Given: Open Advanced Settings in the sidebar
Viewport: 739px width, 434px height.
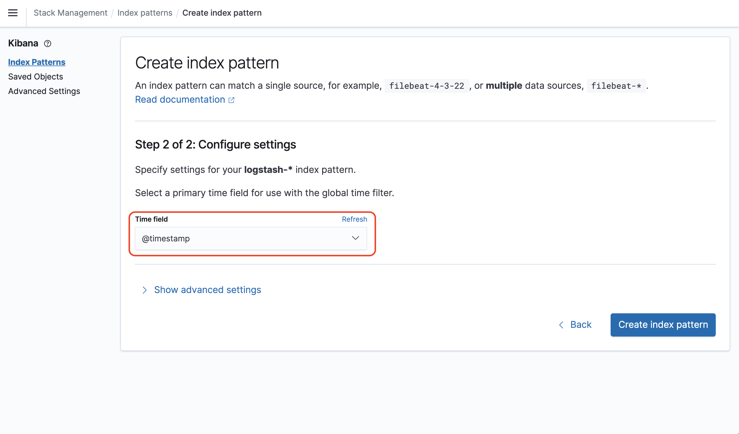Looking at the screenshot, I should 44,91.
